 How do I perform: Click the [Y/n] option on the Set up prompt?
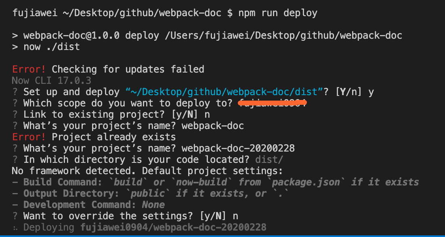tap(349, 92)
